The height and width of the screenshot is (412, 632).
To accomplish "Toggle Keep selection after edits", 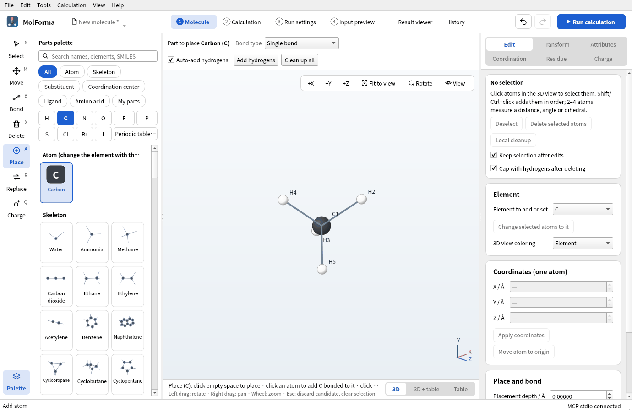I will (x=494, y=155).
